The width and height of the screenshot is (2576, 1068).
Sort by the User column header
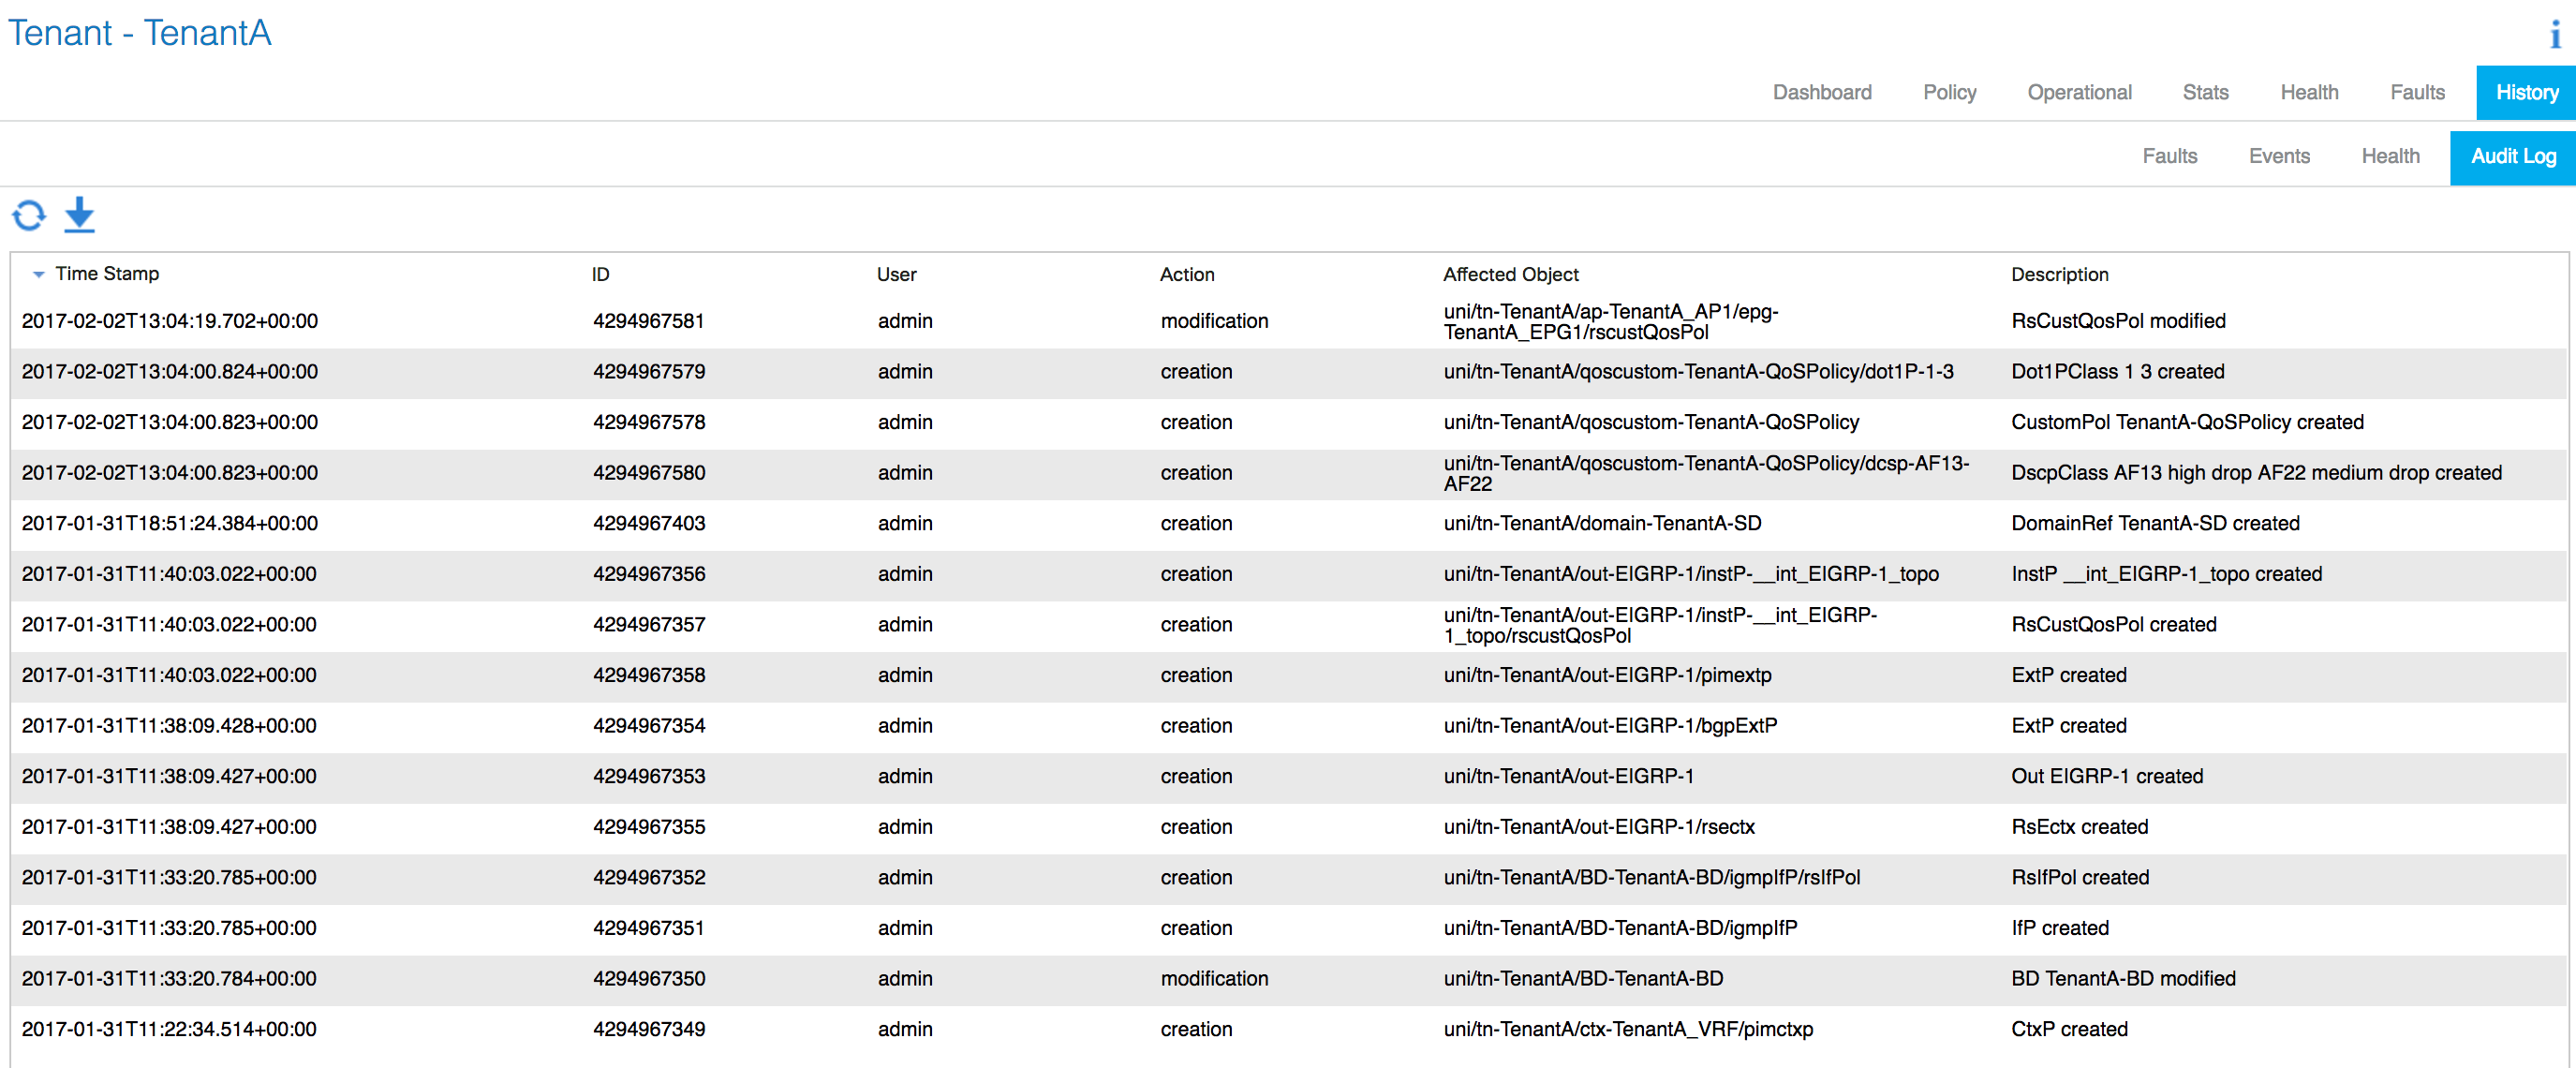pyautogui.click(x=896, y=274)
